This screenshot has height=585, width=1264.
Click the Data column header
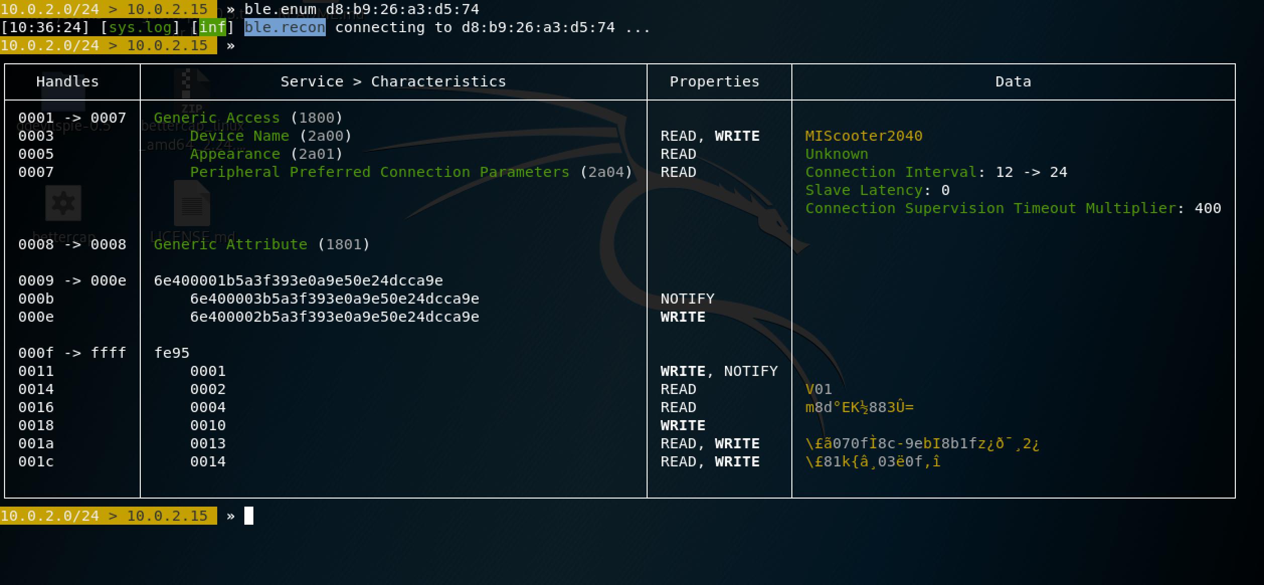(1013, 81)
